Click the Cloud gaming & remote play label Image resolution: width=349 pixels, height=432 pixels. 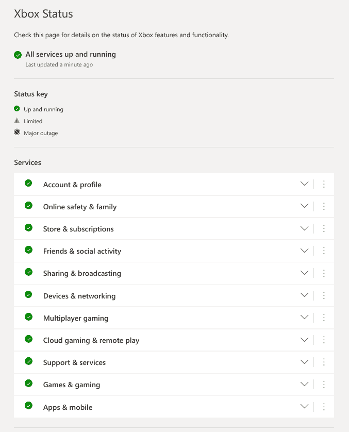91,340
